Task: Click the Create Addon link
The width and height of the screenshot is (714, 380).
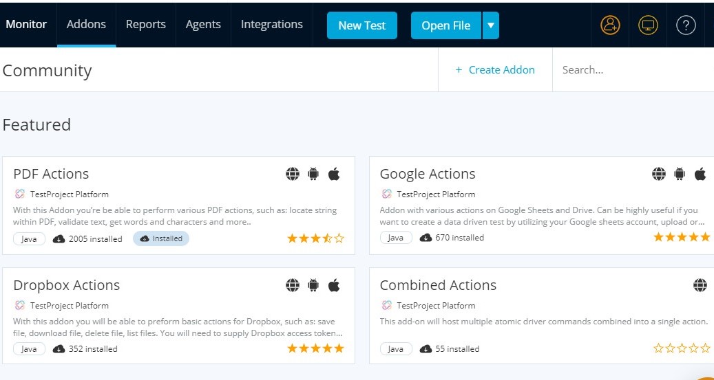Action: [495, 69]
